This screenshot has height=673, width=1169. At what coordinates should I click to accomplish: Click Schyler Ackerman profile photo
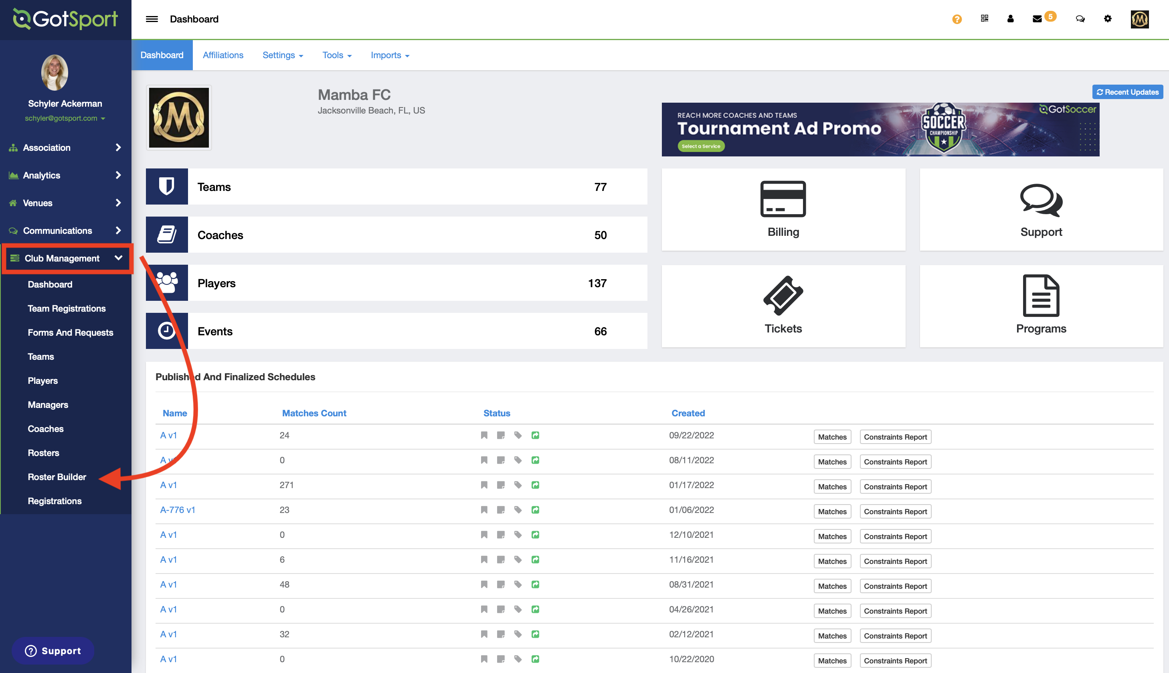55,72
